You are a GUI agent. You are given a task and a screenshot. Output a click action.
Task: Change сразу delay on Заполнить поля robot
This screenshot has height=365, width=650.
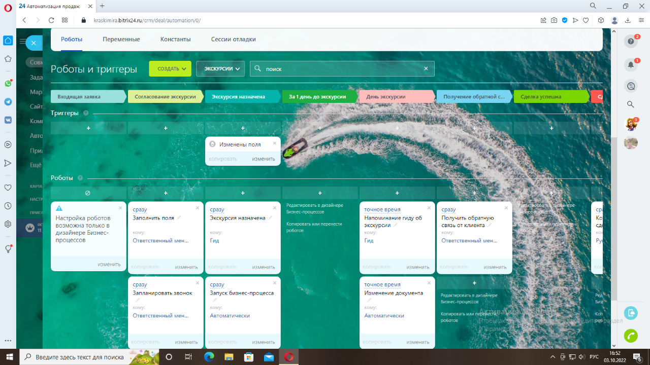[140, 209]
